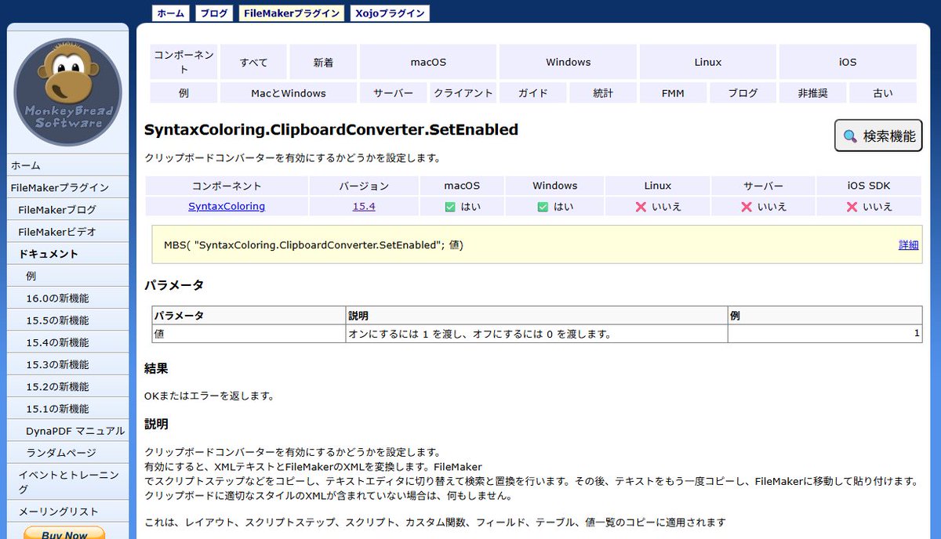The width and height of the screenshot is (941, 539).
Task: Open 15.1の新機能 in sidebar
Action: pos(67,408)
